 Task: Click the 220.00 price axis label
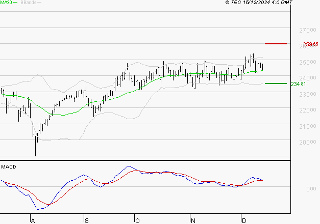308,110
